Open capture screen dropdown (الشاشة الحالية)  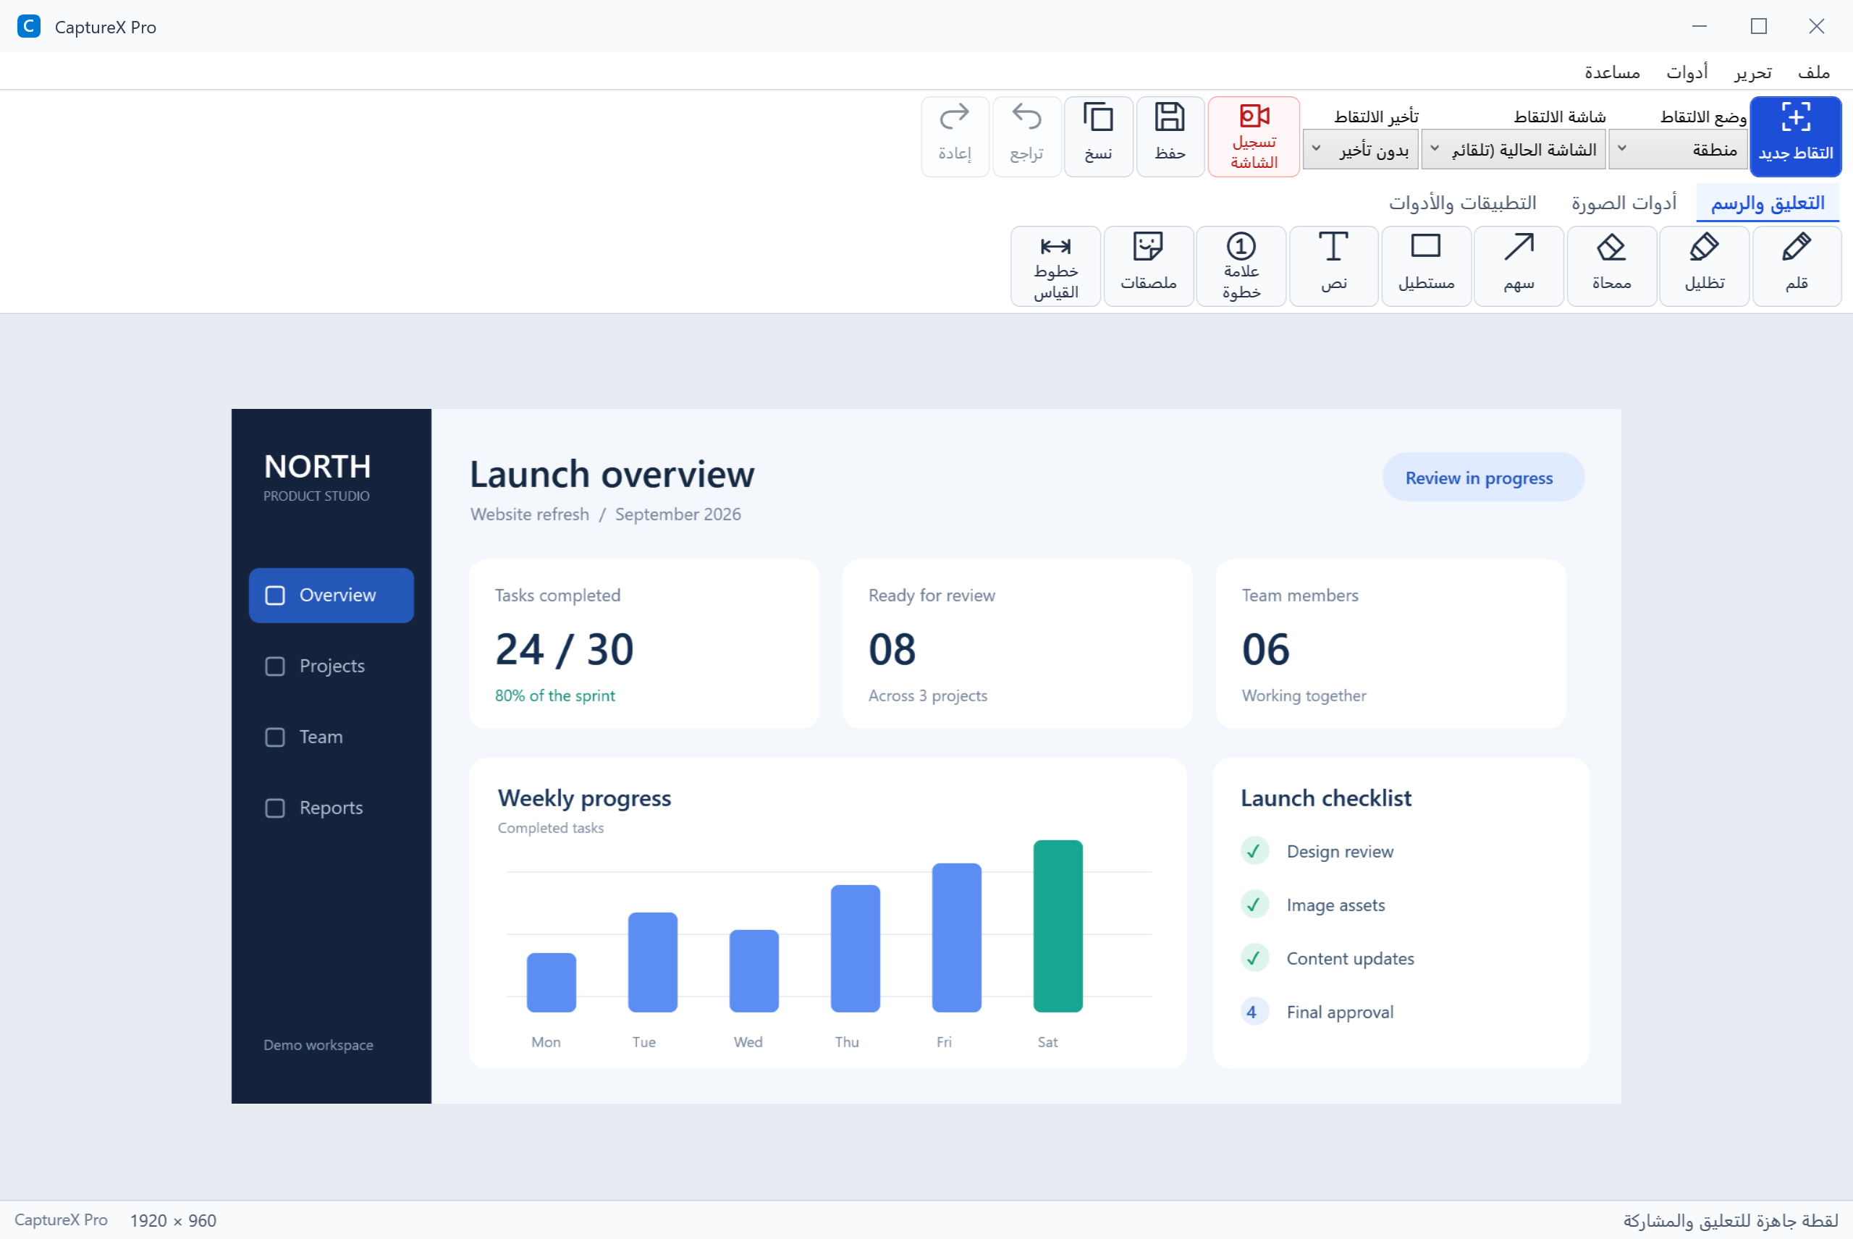1514,149
